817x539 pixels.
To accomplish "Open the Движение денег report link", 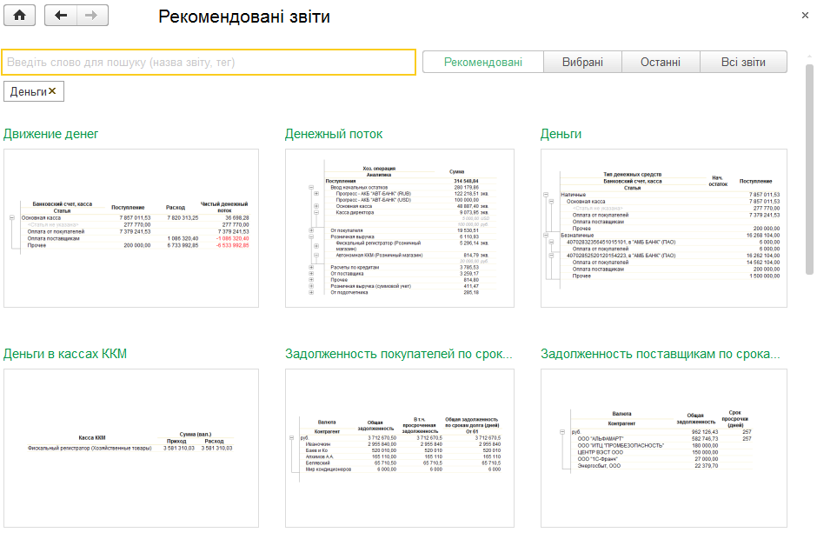I will 50,134.
